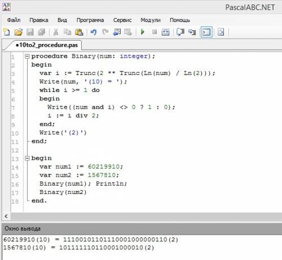Image resolution: width=282 pixels, height=260 pixels.
Task: Collapse the Binary procedure block
Action: pyautogui.click(x=27, y=56)
